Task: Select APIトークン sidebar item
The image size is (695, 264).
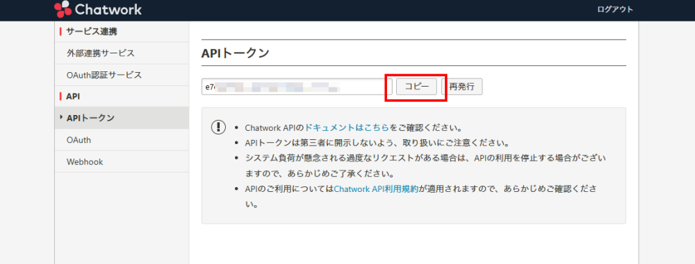Action: 122,118
